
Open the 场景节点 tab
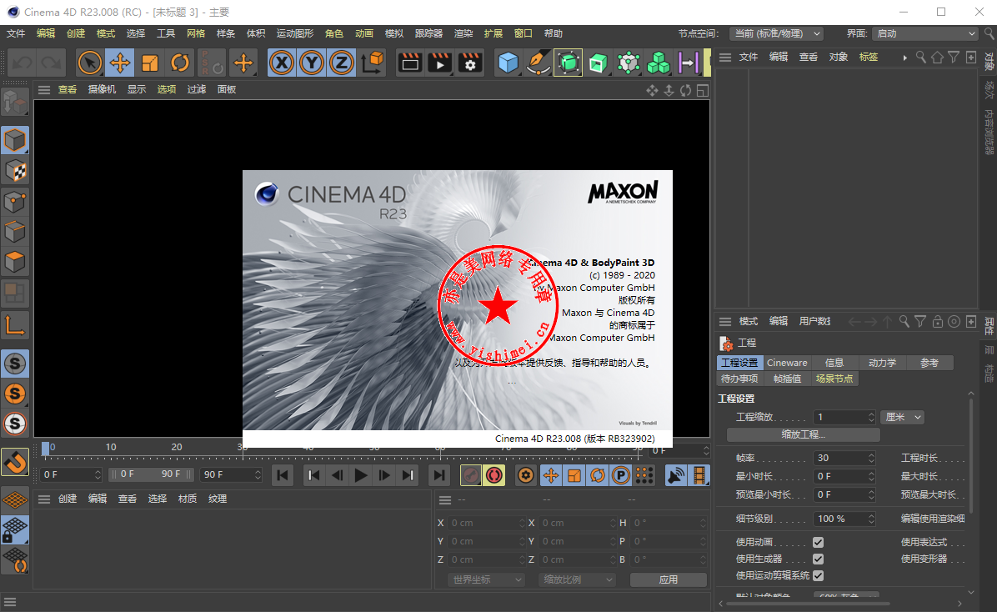834,379
